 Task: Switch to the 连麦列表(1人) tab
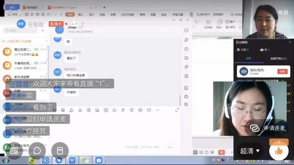(278, 59)
